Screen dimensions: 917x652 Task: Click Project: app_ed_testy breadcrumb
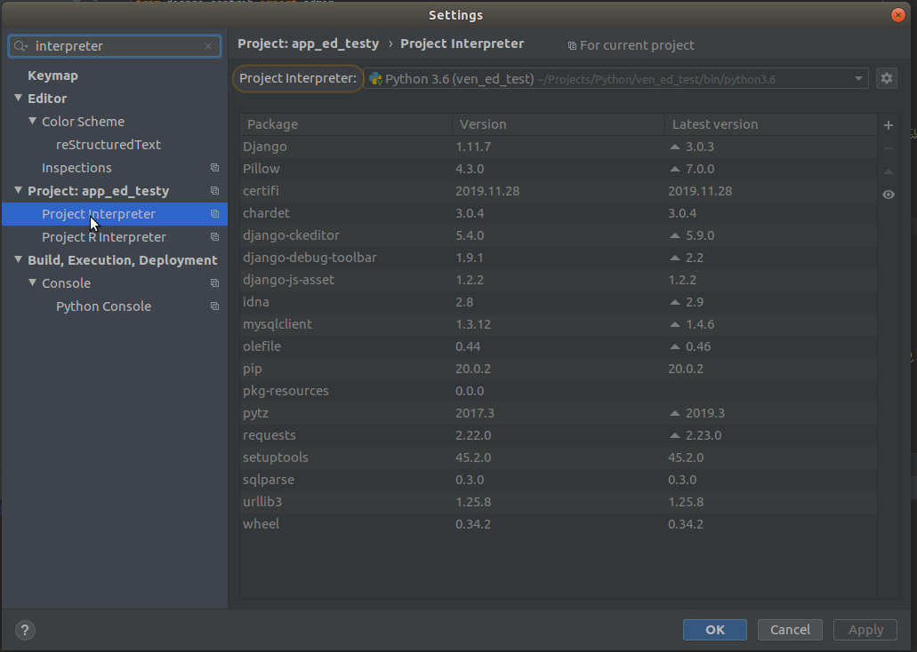309,44
